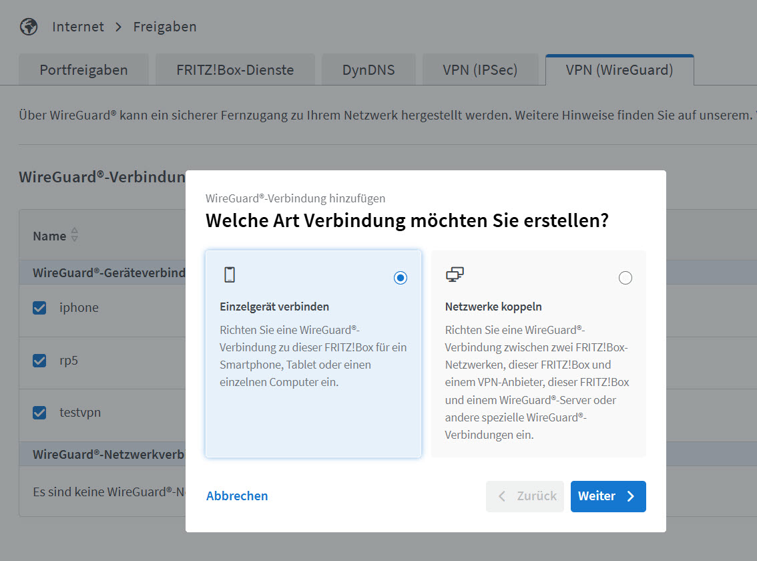Click the Abbrechen link

[237, 496]
